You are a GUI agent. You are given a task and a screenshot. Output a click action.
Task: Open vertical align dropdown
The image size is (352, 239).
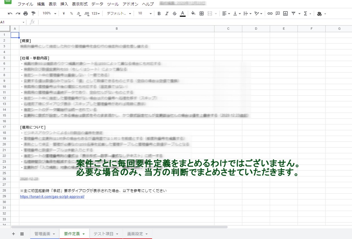point(237,14)
